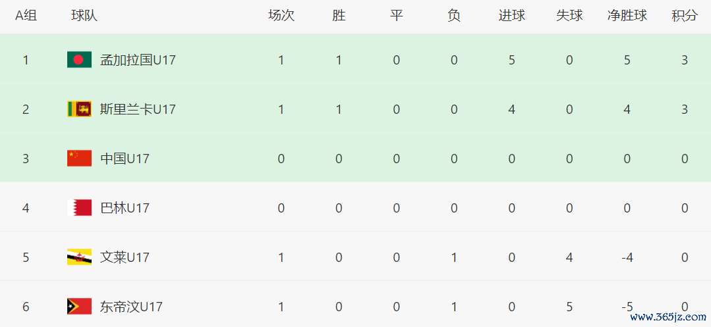711x327 pixels.
Task: Click the 球队 column header
Action: pos(84,16)
